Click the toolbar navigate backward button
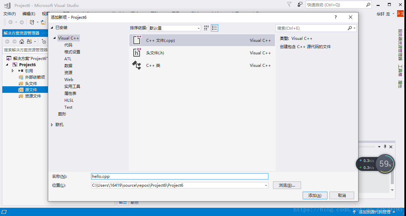Image resolution: width=406 pixels, height=216 pixels. click(x=11, y=22)
